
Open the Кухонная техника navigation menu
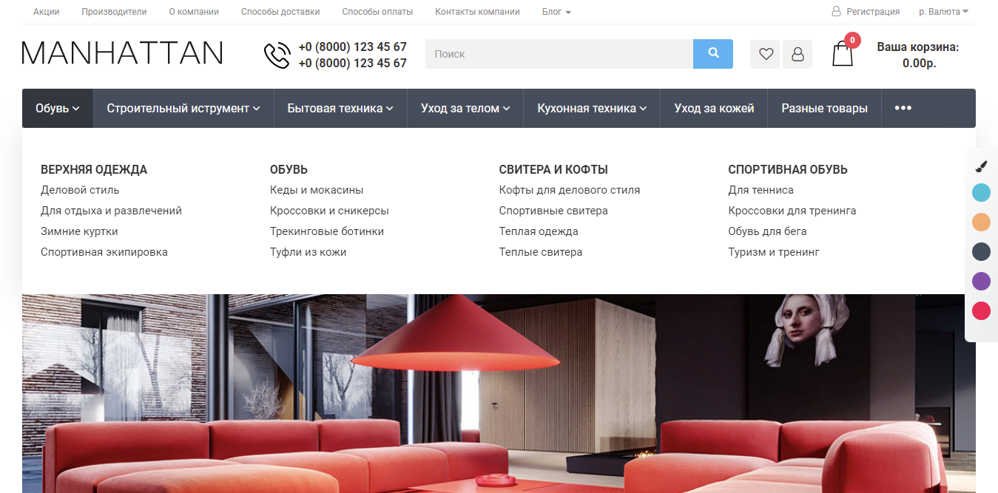click(590, 108)
